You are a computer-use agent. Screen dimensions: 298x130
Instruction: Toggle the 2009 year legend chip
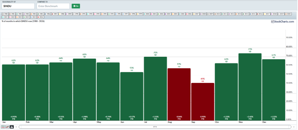click(x=211, y=14)
